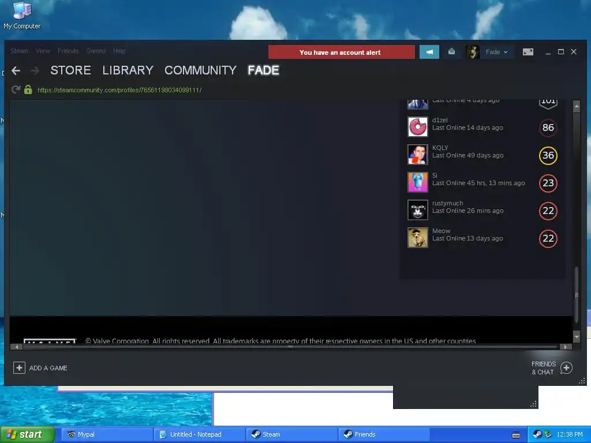Switch to Untitled - Notepad taskbar button
This screenshot has height=443, width=591.
(x=199, y=434)
